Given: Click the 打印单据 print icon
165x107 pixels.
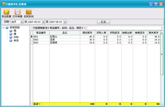Looking at the screenshot, I should coord(18,12).
